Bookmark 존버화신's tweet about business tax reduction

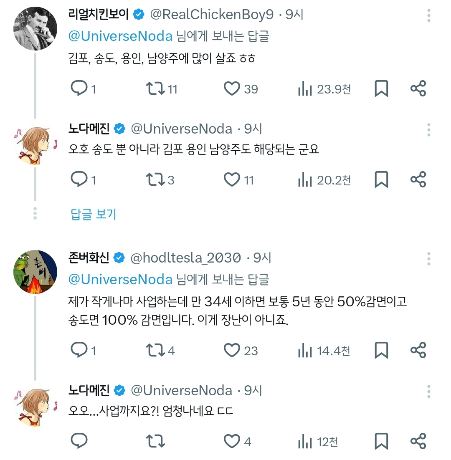tap(380, 351)
